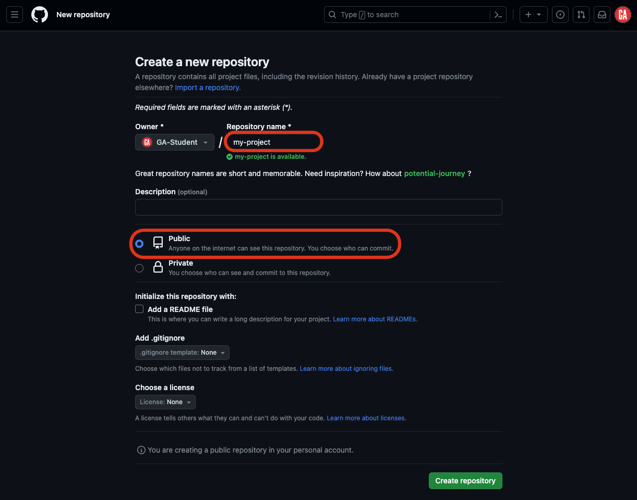Open the Import a repository link

(207, 87)
